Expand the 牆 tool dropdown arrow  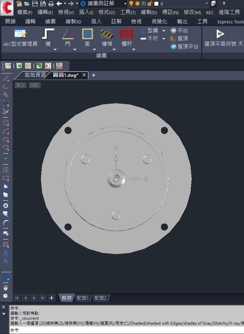pyautogui.click(x=55, y=50)
